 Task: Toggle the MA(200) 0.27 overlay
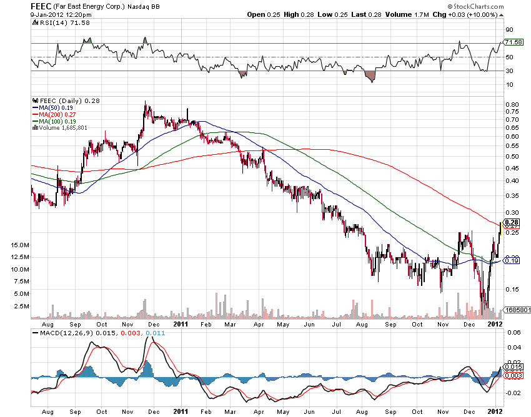tap(55, 115)
